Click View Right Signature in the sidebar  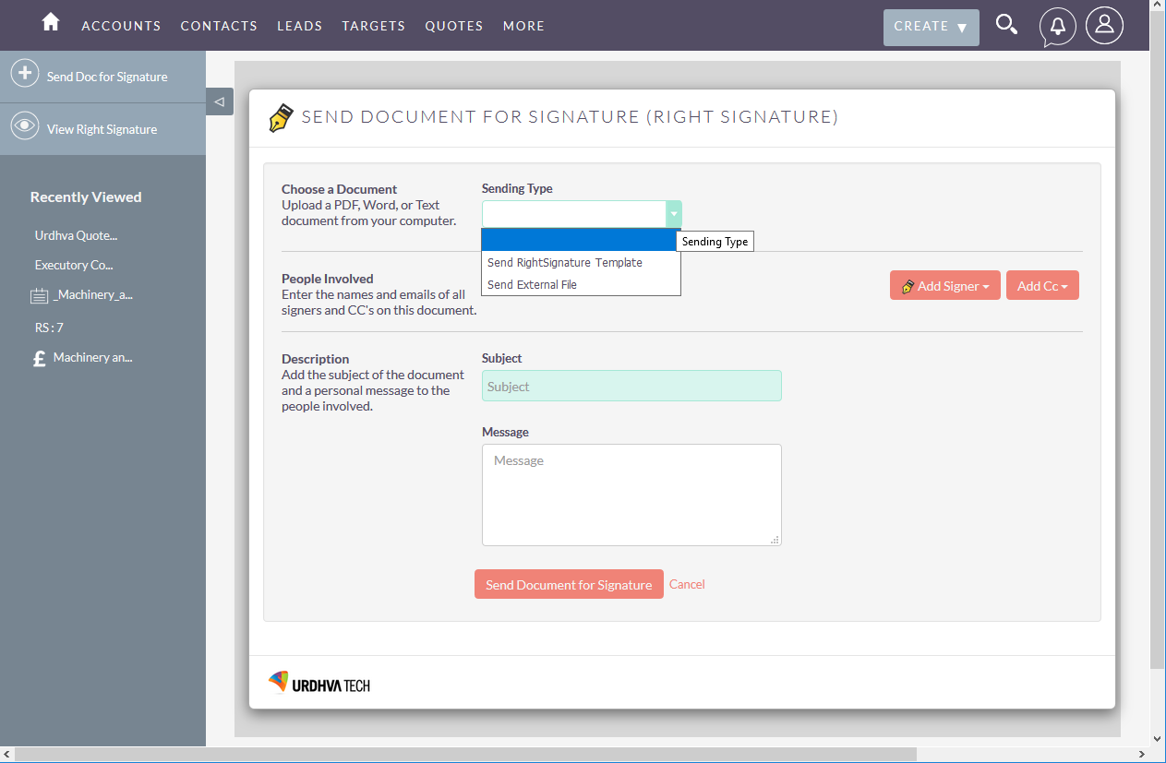point(102,129)
